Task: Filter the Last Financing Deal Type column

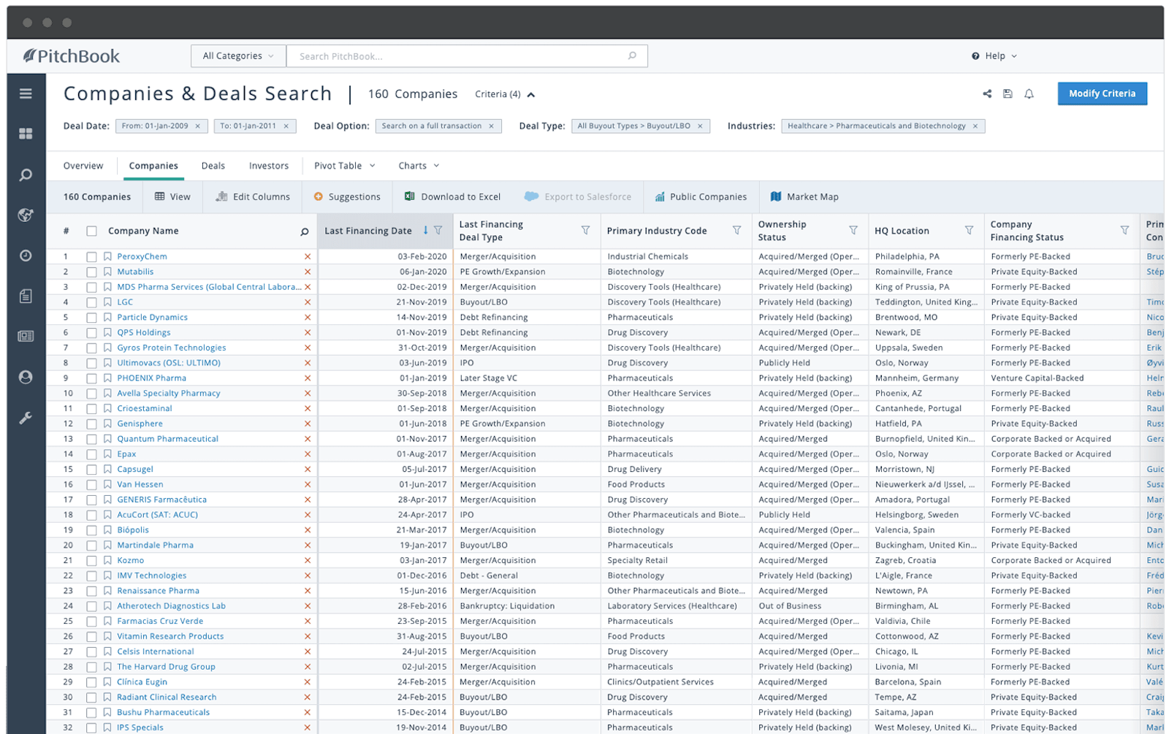Action: [585, 230]
